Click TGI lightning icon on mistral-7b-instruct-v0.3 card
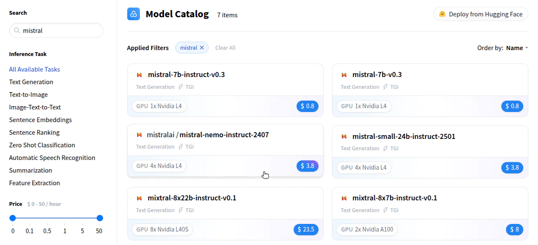This screenshot has height=245, width=538. pyautogui.click(x=181, y=87)
